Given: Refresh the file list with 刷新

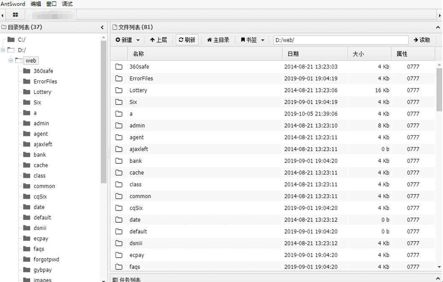Looking at the screenshot, I should click(x=187, y=40).
